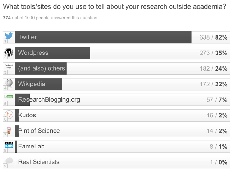Viewport: 233px width, 170px height.
Task: Click the "(and also) others" icon
Action: tap(9, 67)
